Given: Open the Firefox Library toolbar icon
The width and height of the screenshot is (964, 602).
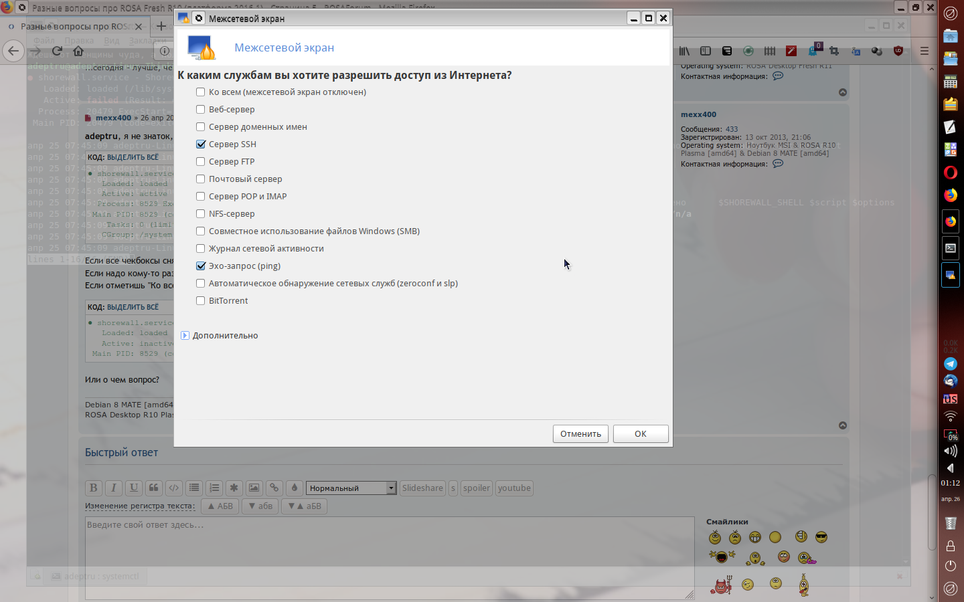Looking at the screenshot, I should 684,51.
